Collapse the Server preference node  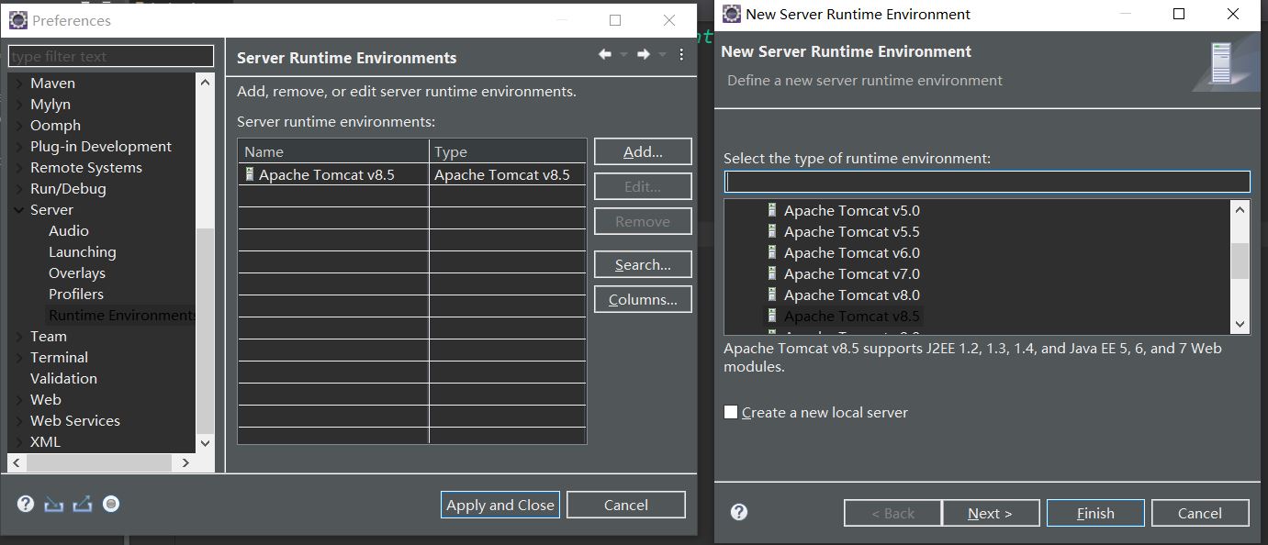click(20, 210)
